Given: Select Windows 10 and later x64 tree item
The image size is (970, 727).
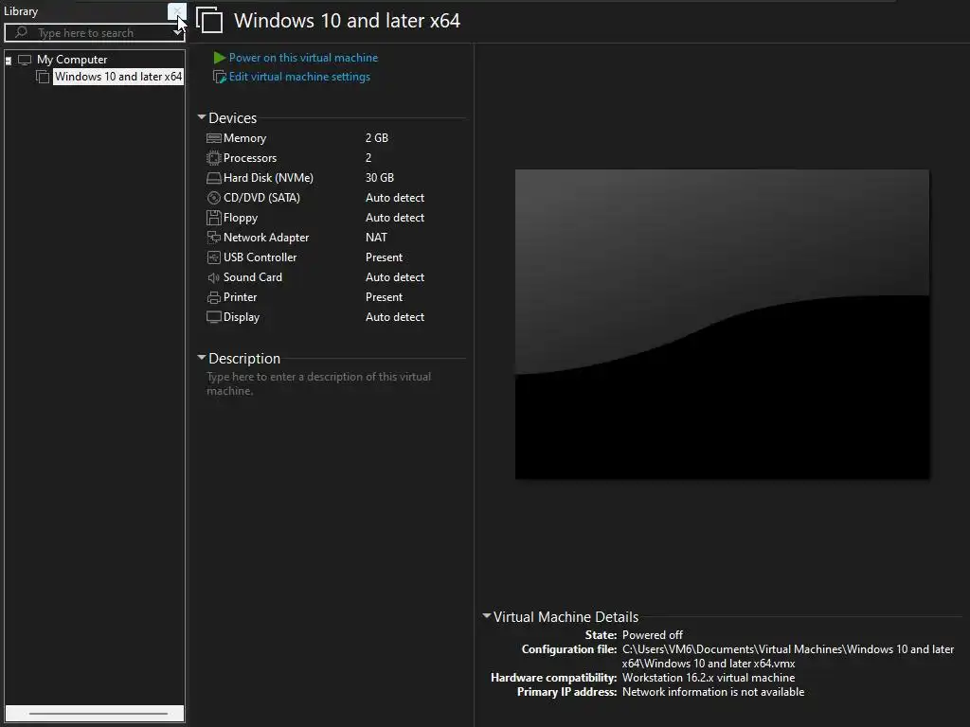Looking at the screenshot, I should click(x=118, y=77).
